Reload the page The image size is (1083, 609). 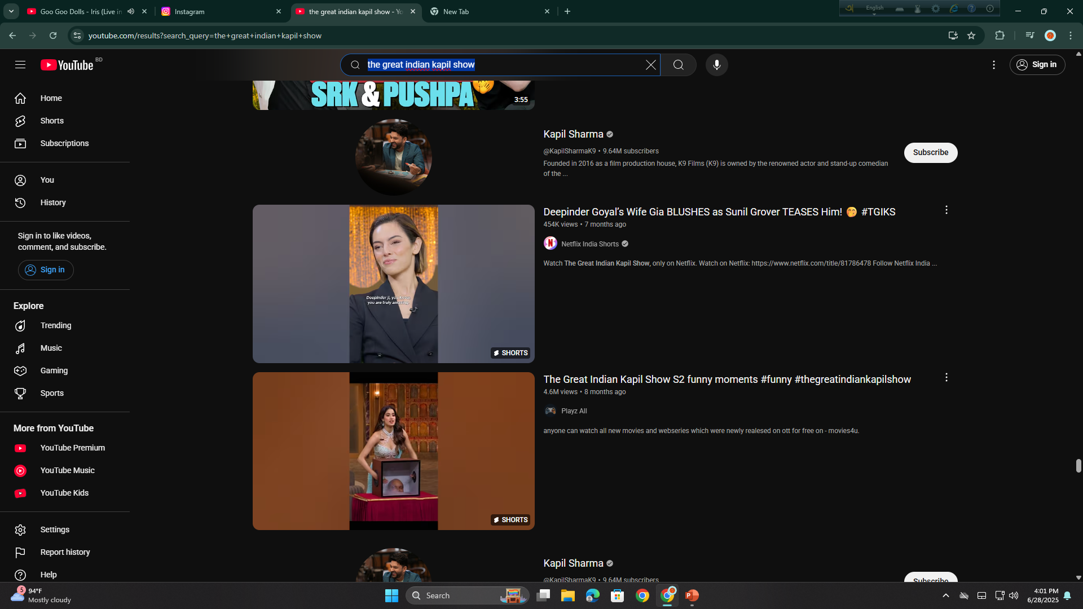(x=53, y=36)
